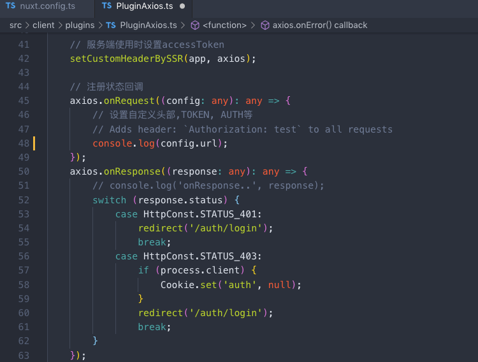This screenshot has height=362, width=478.
Task: Click process.client in the if condition
Action: 200,270
